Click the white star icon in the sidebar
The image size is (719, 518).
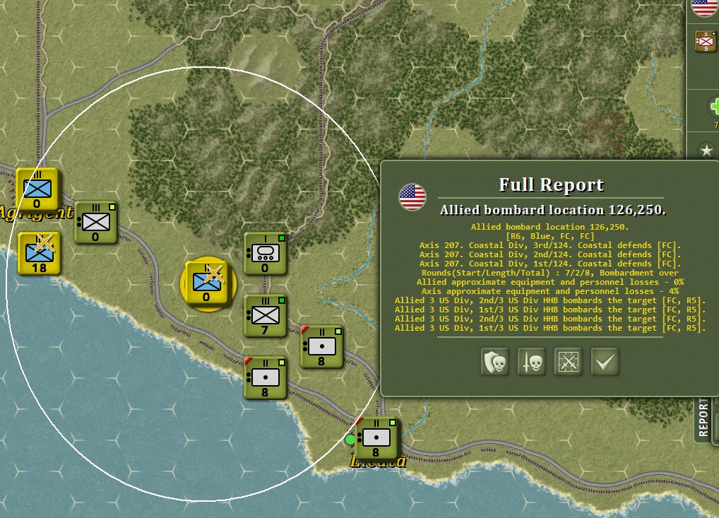point(706,150)
